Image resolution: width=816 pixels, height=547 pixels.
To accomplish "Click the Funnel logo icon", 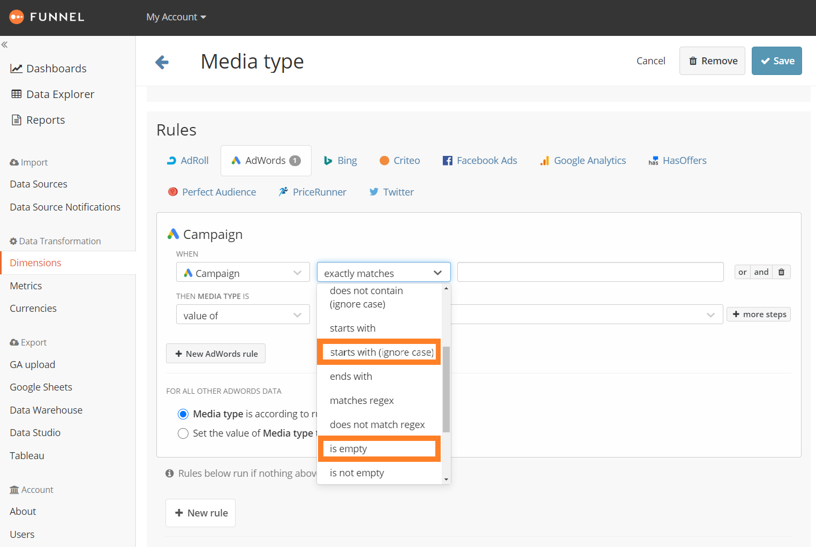I will (x=17, y=17).
